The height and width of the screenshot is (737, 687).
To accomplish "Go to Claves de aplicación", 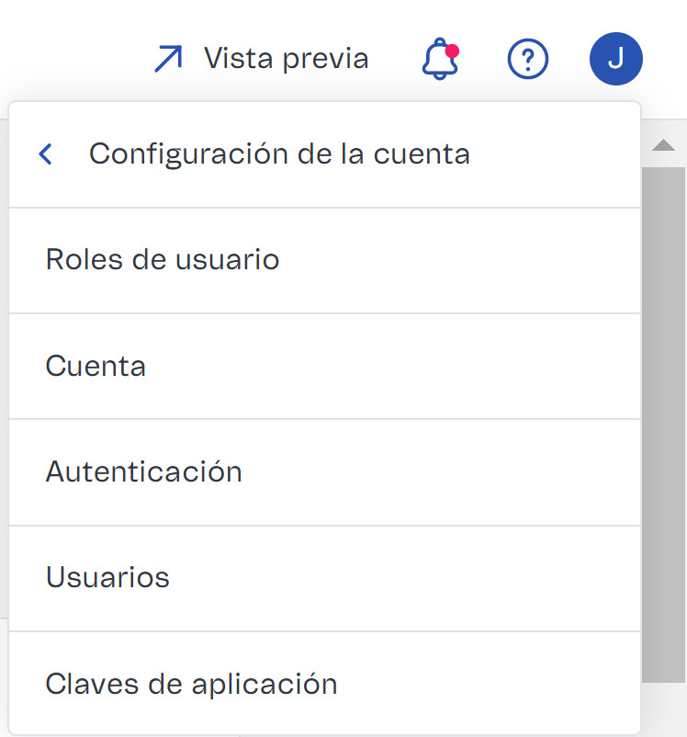I will click(x=192, y=683).
